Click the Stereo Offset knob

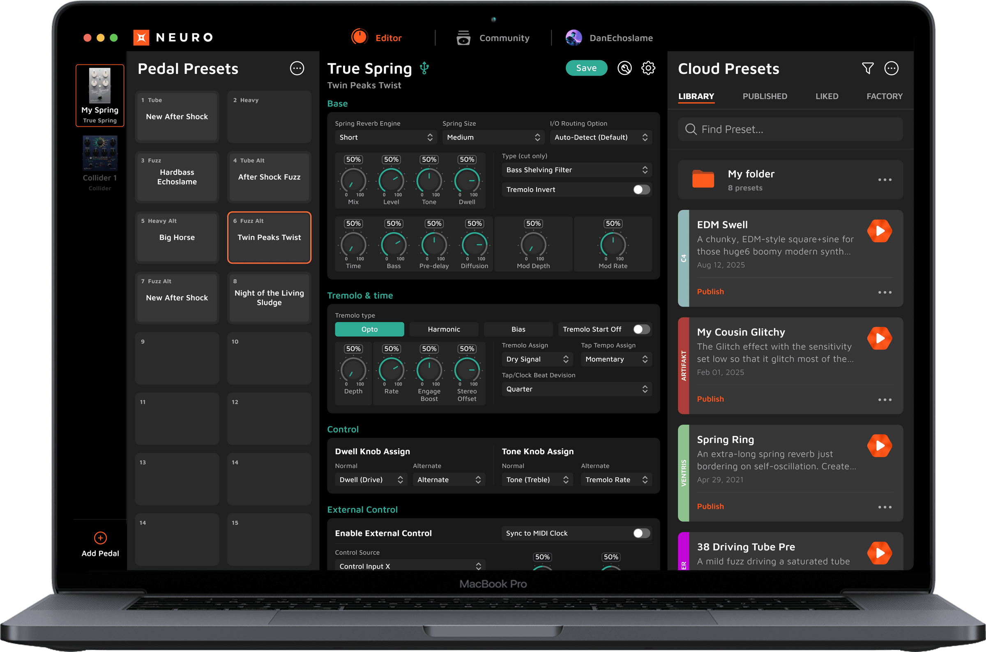coord(467,370)
